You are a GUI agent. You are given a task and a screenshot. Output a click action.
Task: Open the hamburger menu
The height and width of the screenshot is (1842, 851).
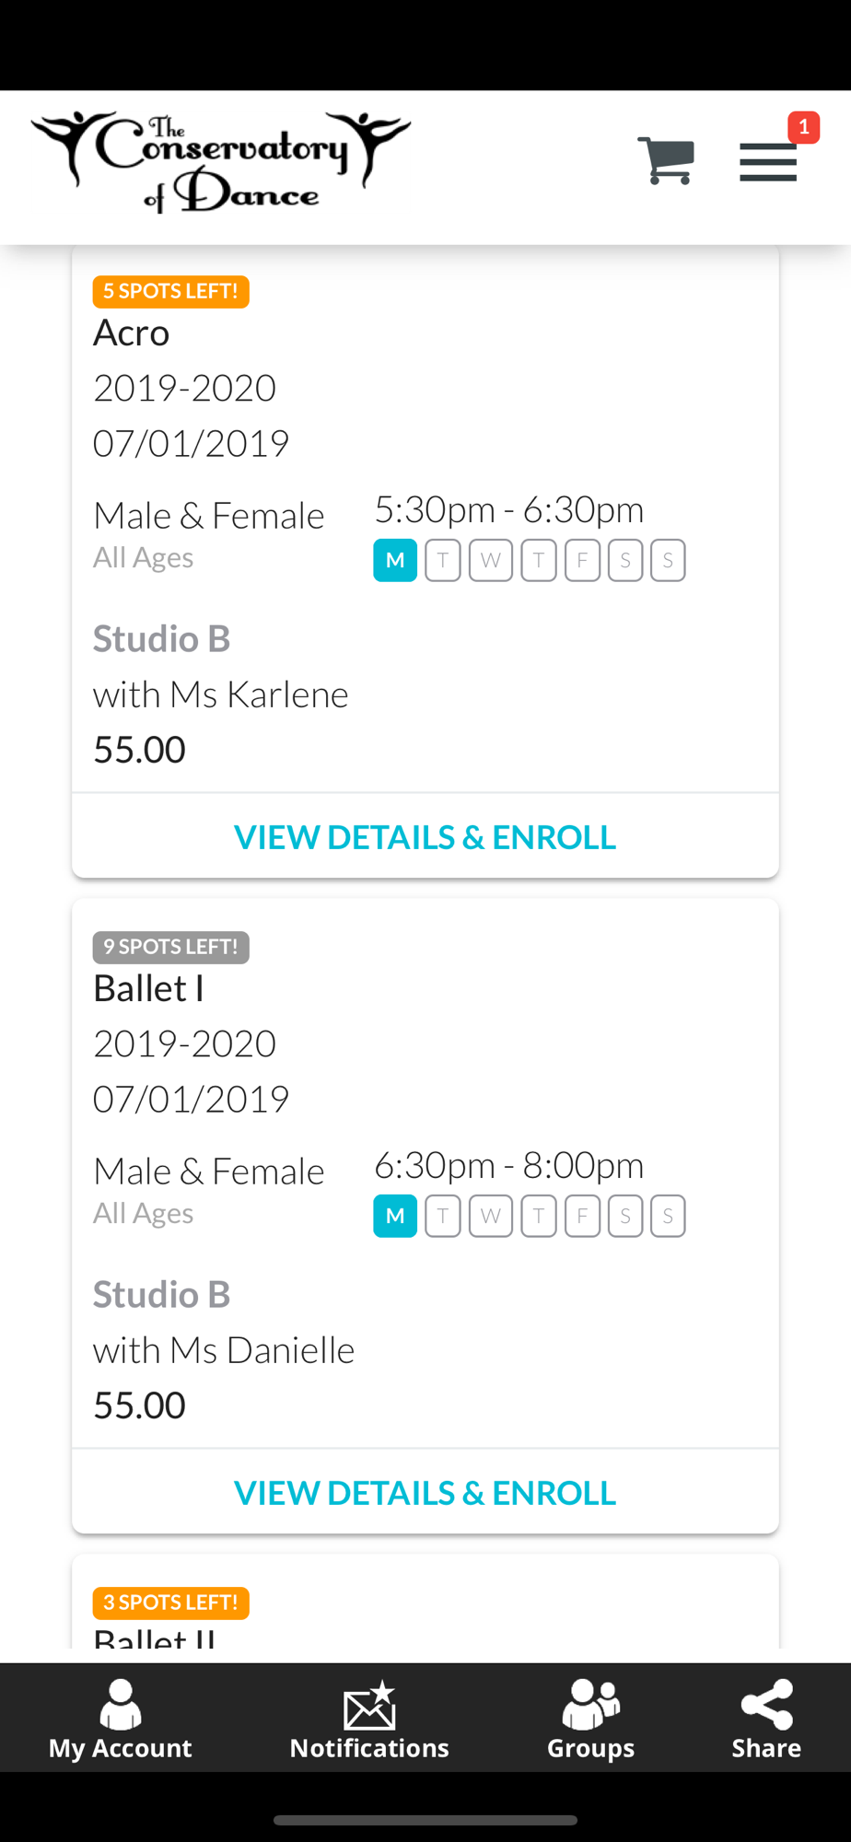(768, 162)
